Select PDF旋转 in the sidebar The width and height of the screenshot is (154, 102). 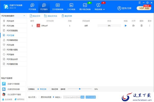point(14,54)
